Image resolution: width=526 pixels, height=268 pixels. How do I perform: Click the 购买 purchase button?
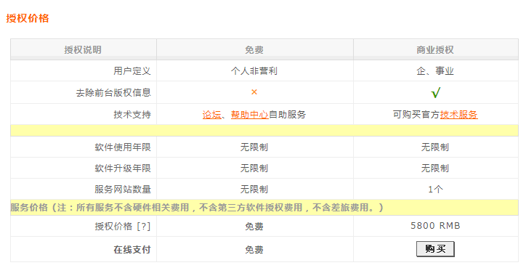click(435, 249)
